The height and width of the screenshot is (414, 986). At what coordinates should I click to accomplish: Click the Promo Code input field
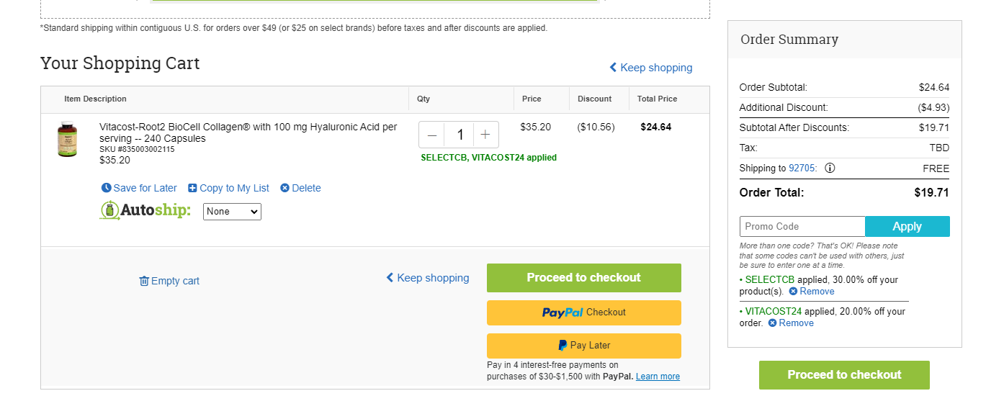click(802, 226)
